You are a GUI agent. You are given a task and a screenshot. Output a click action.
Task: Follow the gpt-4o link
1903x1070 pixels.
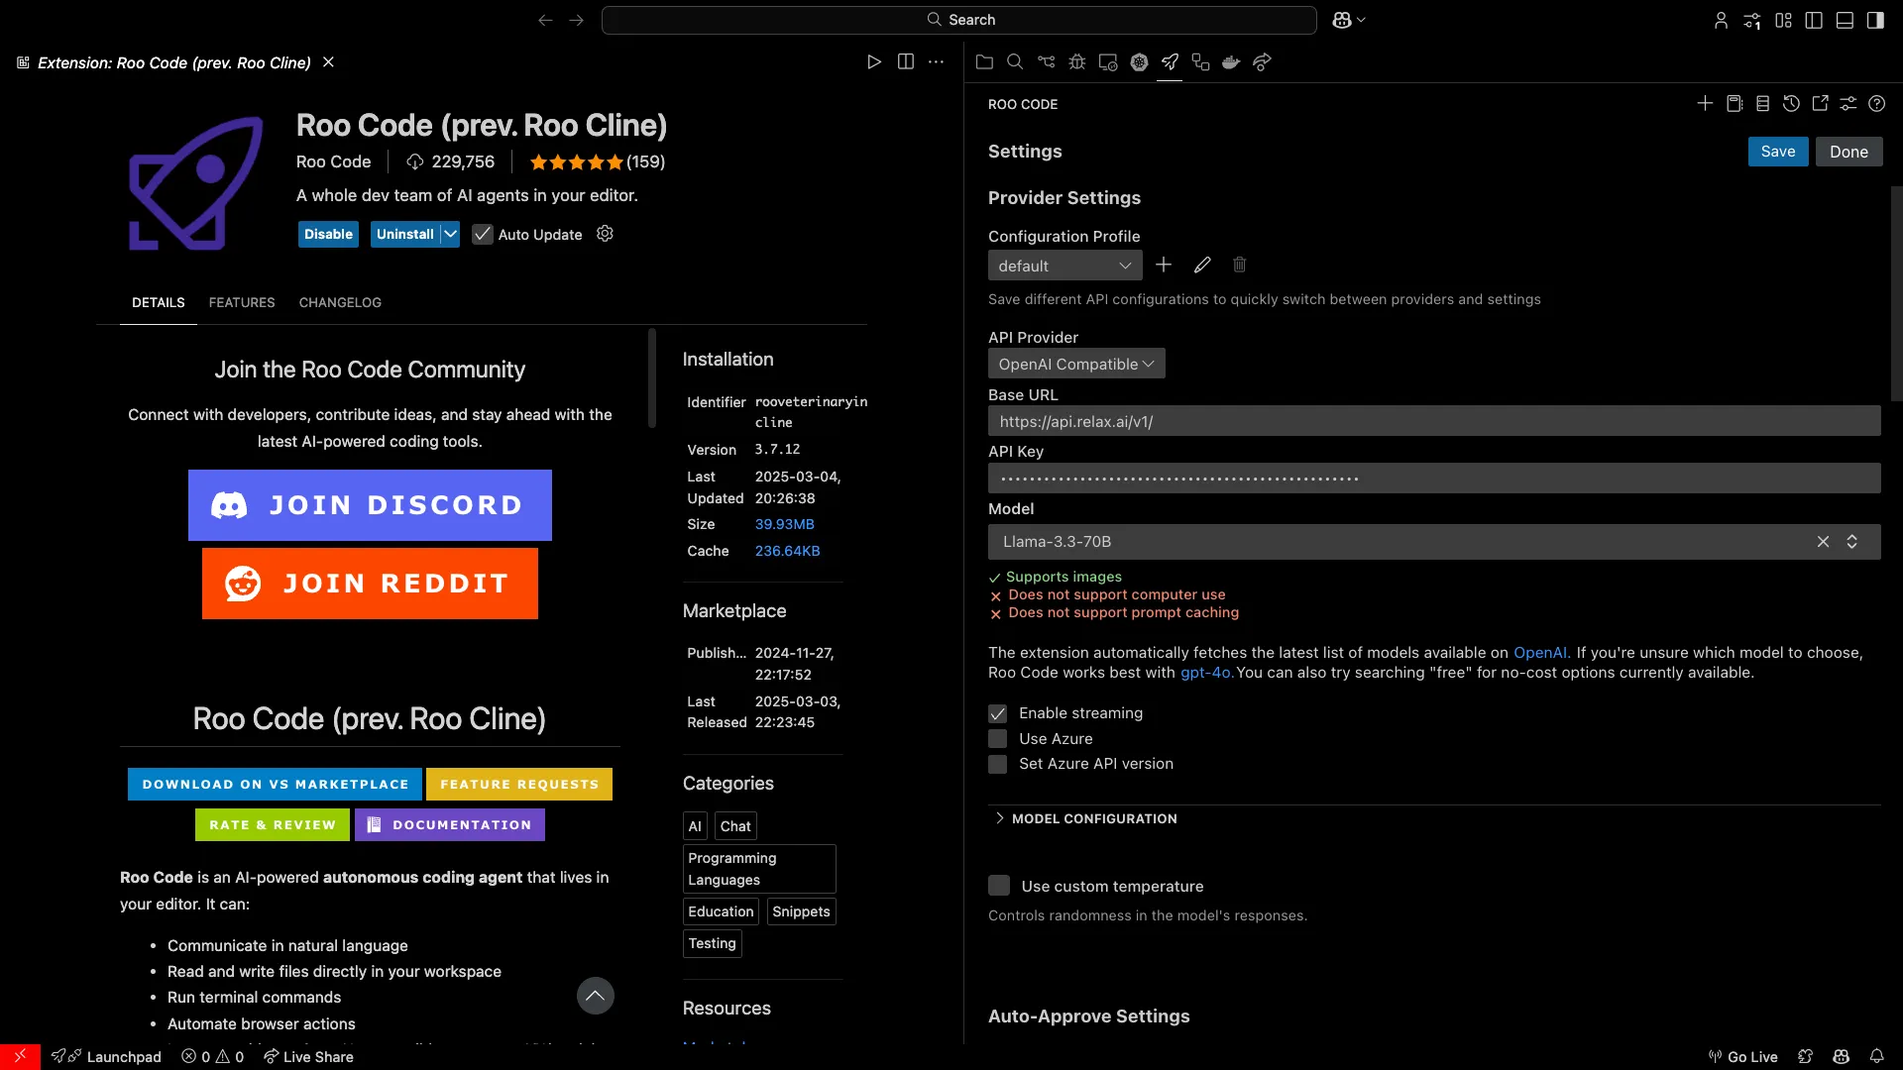click(1206, 673)
